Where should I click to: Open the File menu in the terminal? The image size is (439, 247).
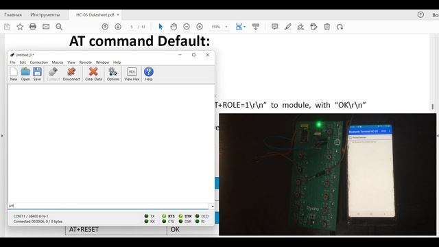tap(12, 62)
